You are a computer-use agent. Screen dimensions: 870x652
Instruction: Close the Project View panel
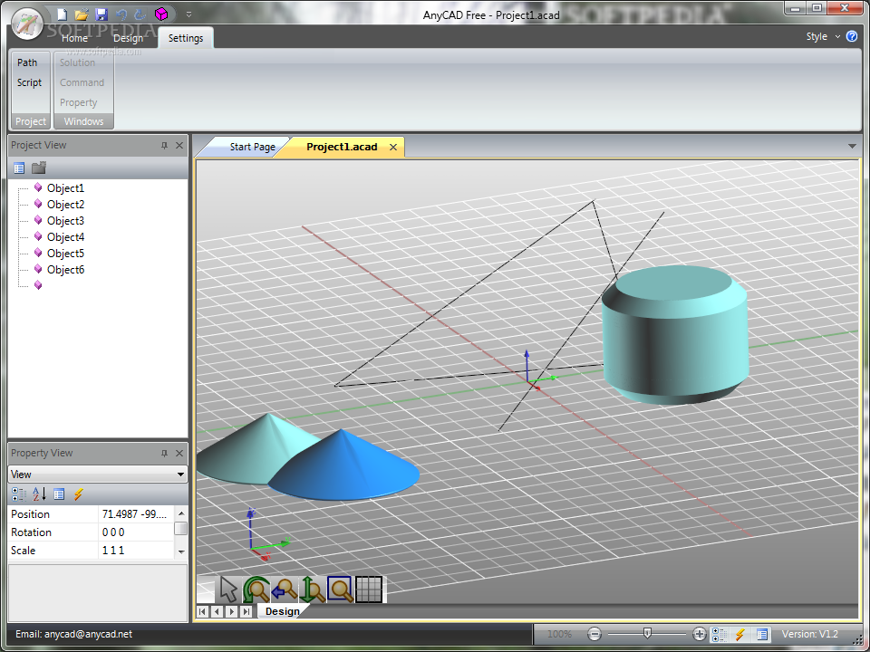pyautogui.click(x=179, y=145)
